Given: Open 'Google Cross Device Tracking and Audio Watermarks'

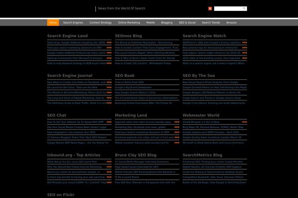Looking at the screenshot, I should (214, 103).
